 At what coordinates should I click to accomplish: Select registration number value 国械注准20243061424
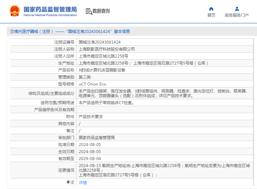(100, 42)
